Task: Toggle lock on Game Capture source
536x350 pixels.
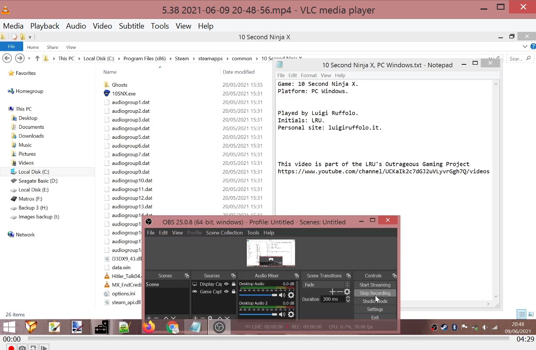Action: coord(234,292)
